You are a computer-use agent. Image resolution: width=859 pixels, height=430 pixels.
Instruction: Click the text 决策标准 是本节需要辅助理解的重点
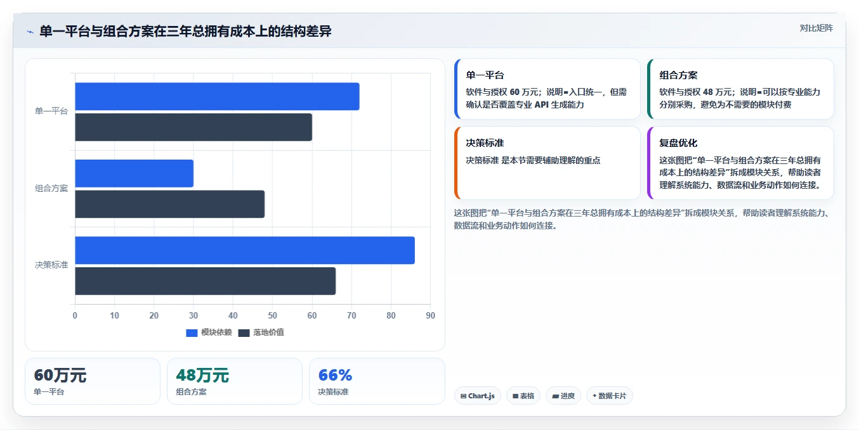point(533,160)
